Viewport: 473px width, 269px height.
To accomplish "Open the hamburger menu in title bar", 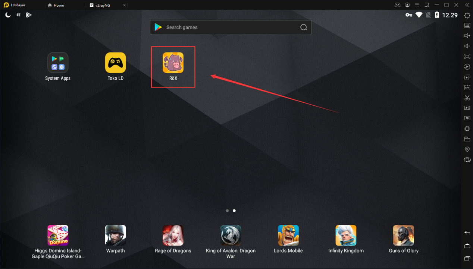I will tap(417, 5).
